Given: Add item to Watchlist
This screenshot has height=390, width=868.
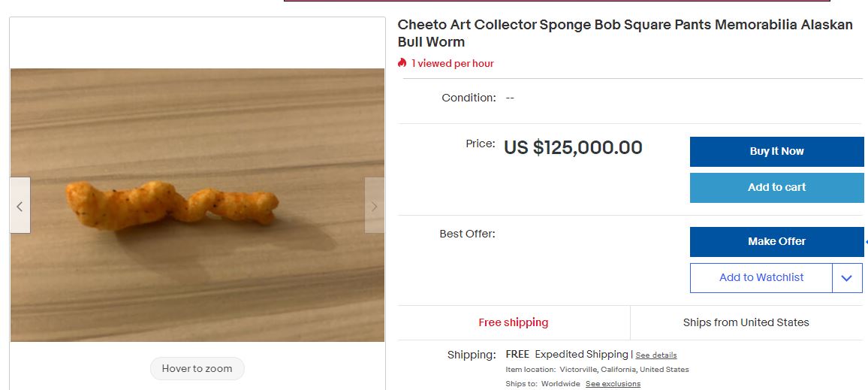Looking at the screenshot, I should tap(761, 278).
